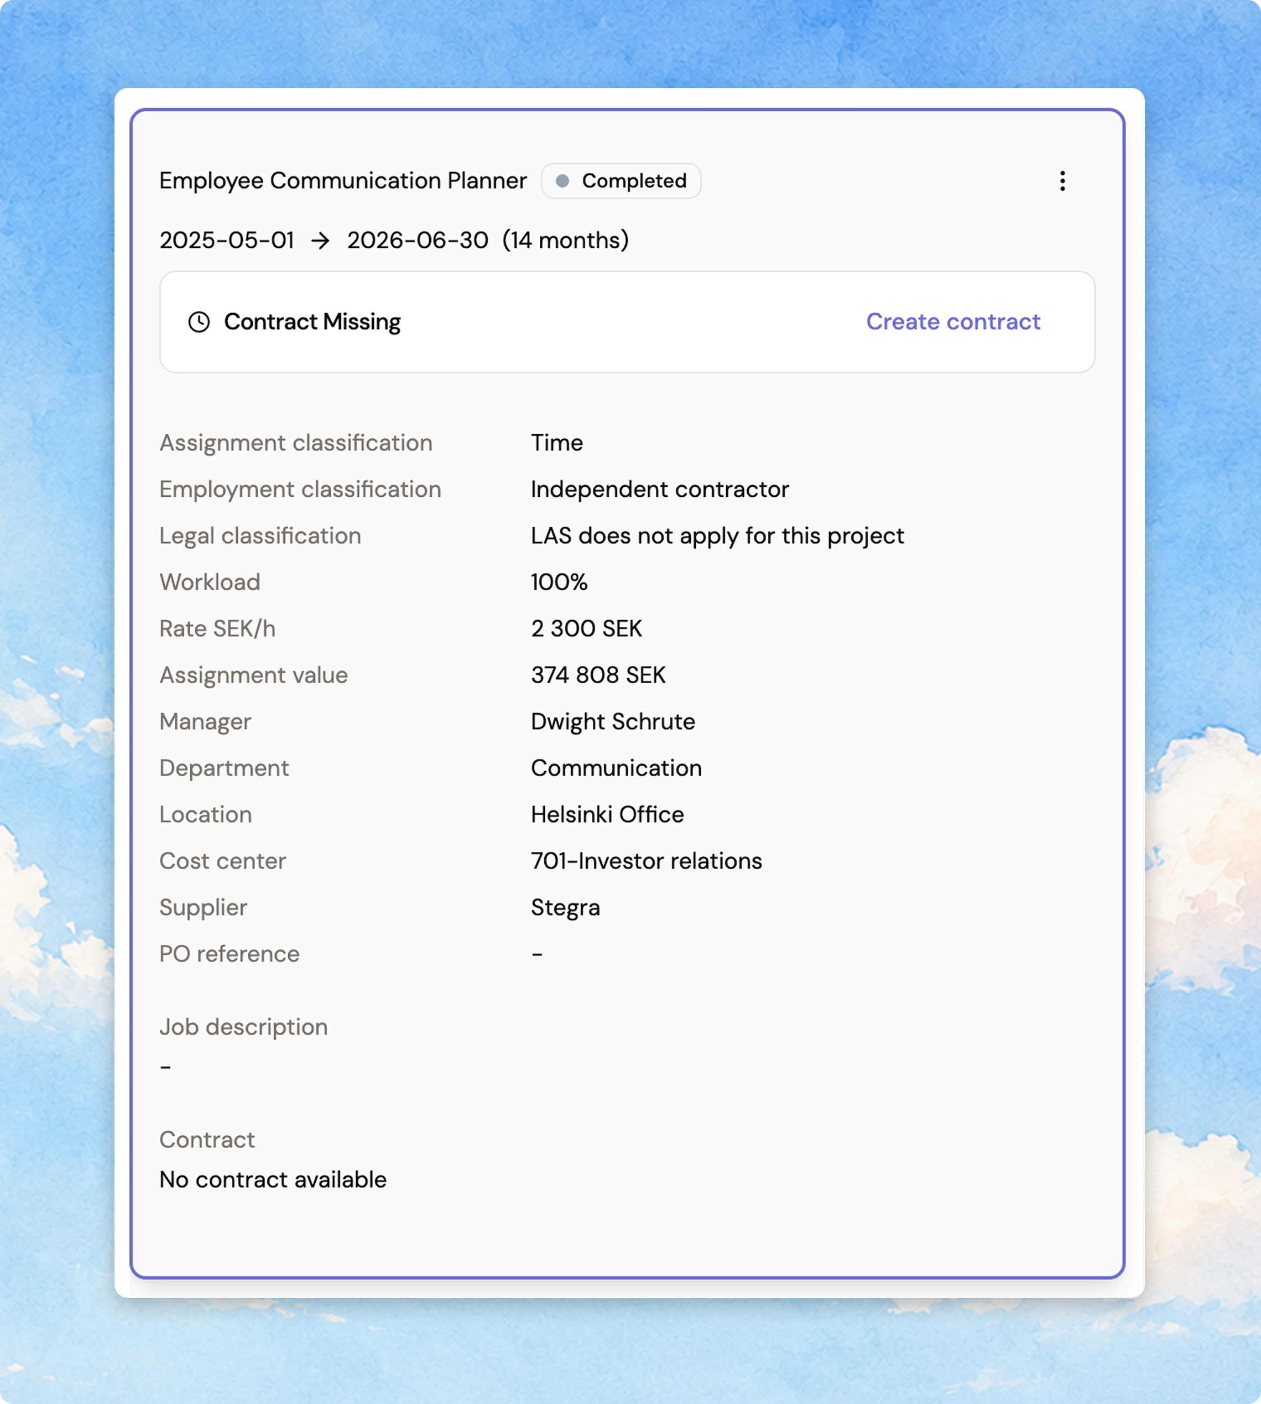Click the clock icon beside Contract Missing
The height and width of the screenshot is (1404, 1261).
tap(199, 321)
